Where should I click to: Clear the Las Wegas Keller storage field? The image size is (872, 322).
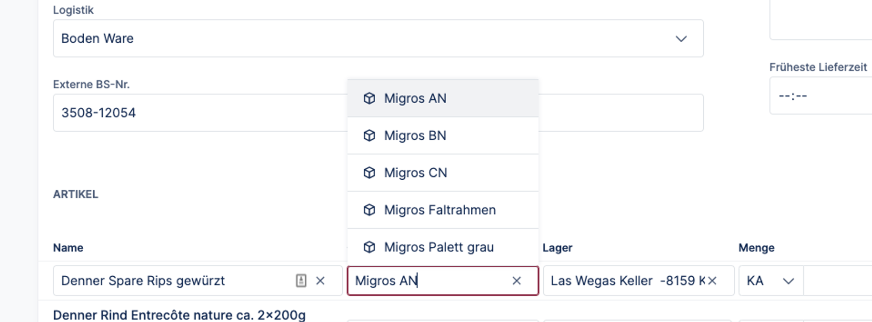coord(712,281)
